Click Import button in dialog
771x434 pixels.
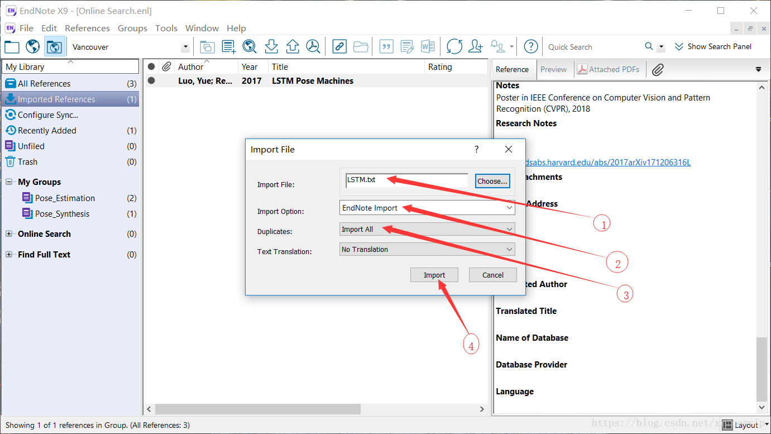click(434, 275)
